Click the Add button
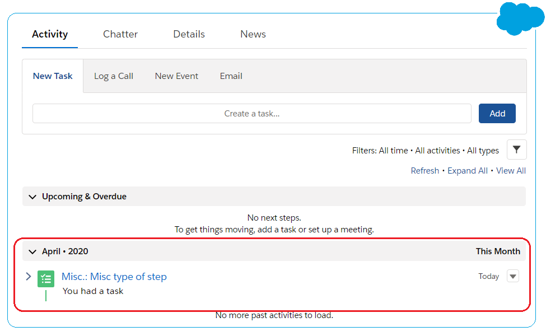 [x=497, y=114]
